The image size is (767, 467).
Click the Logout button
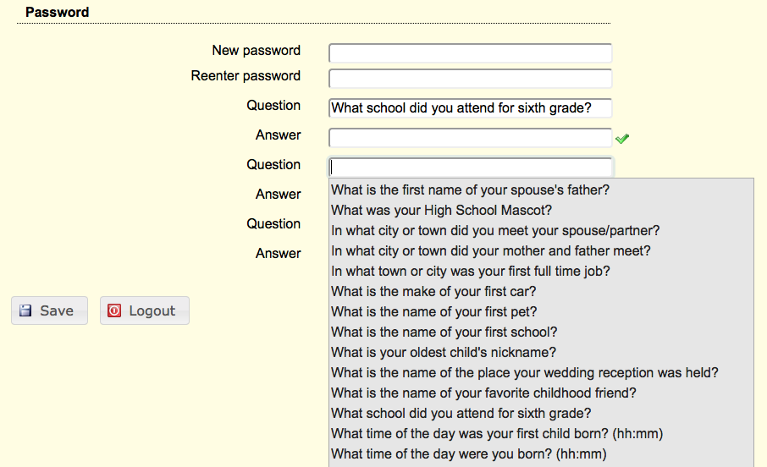tap(145, 310)
